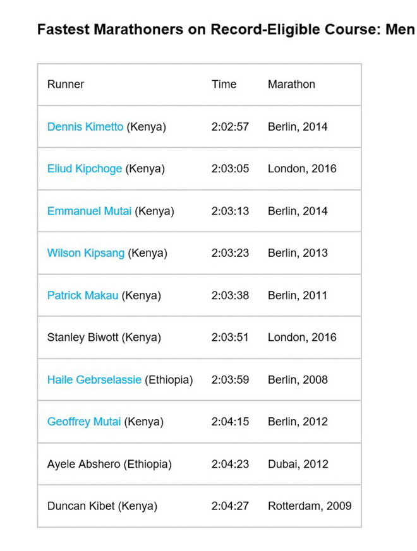Click the 2:04:27 time cell

pos(230,506)
